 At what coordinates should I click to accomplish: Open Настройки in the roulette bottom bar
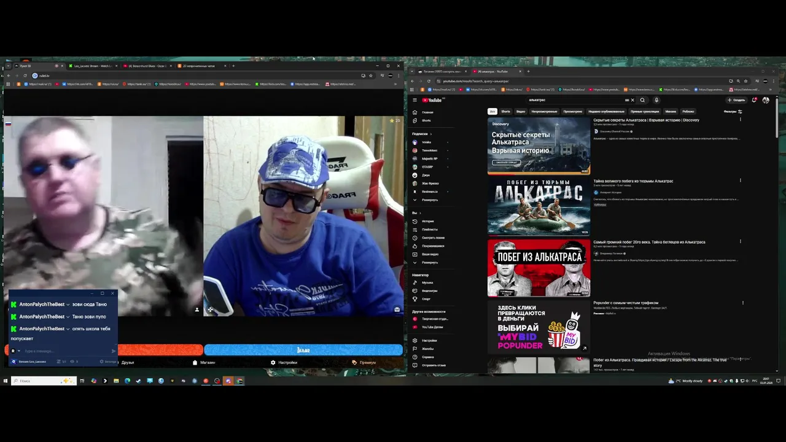point(284,363)
